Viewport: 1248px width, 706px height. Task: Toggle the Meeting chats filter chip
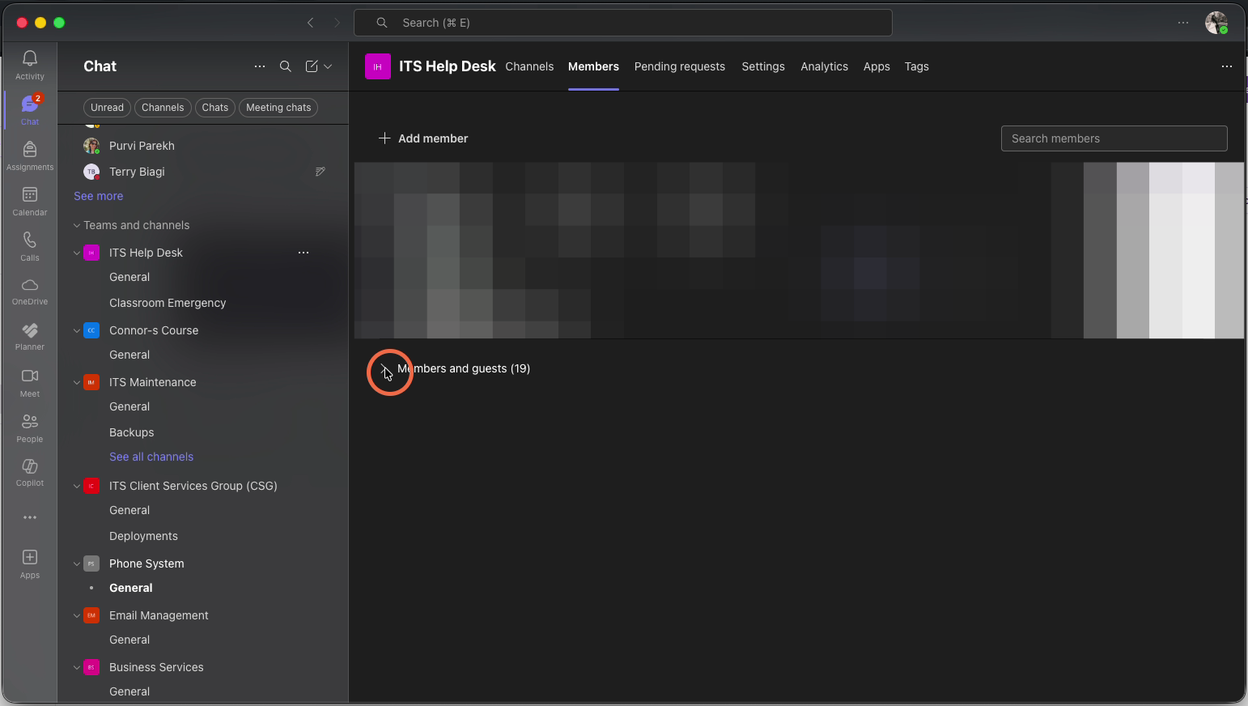tap(278, 108)
